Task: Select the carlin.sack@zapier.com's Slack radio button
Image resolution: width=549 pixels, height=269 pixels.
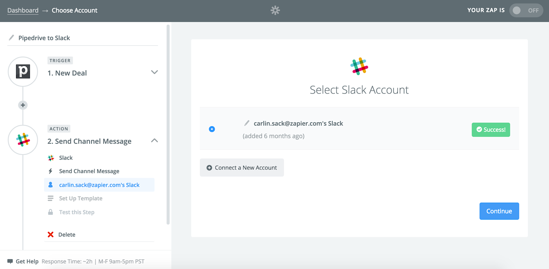Action: coord(212,129)
